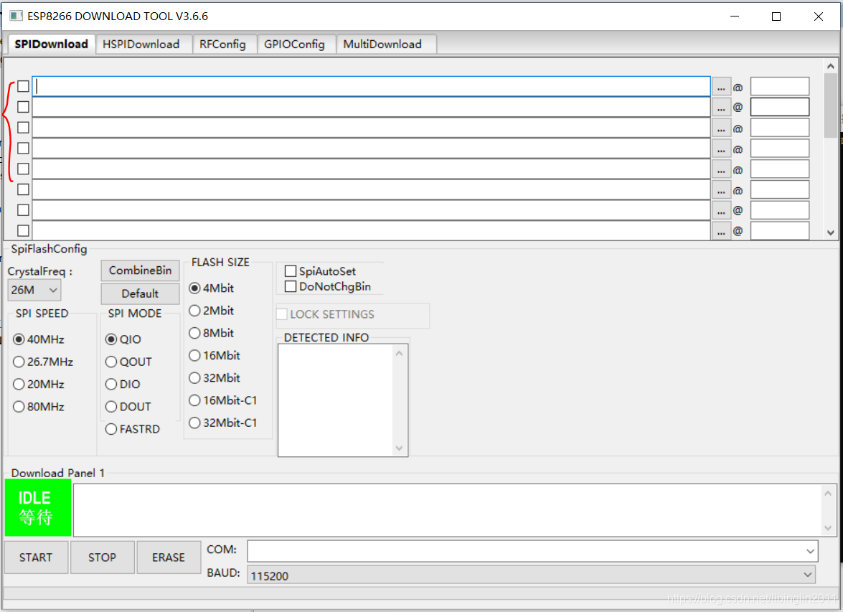Click START to begin flashing

[36, 557]
